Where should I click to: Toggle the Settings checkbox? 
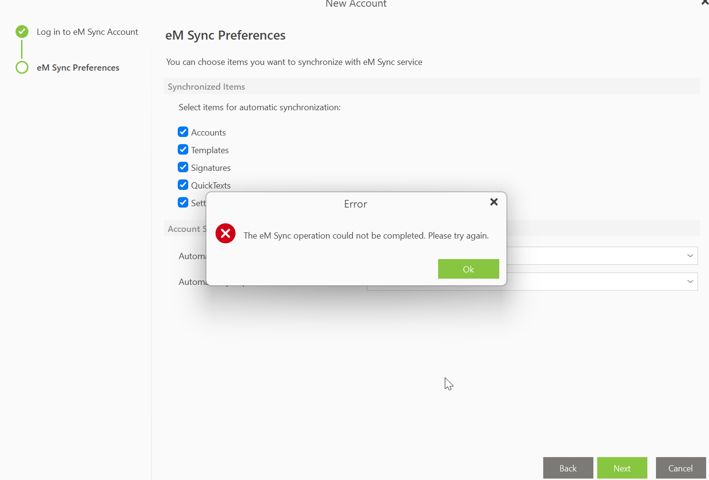pyautogui.click(x=183, y=202)
